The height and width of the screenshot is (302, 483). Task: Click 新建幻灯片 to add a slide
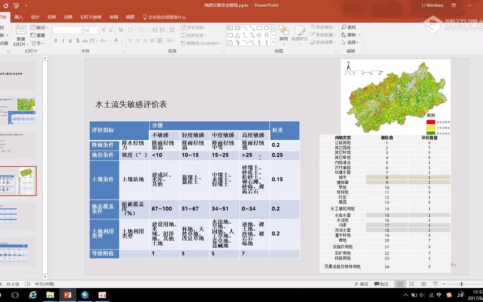point(21,35)
